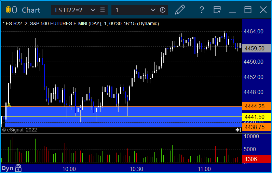
Task: Click the 4452.00 price axis value
Action: [254, 77]
